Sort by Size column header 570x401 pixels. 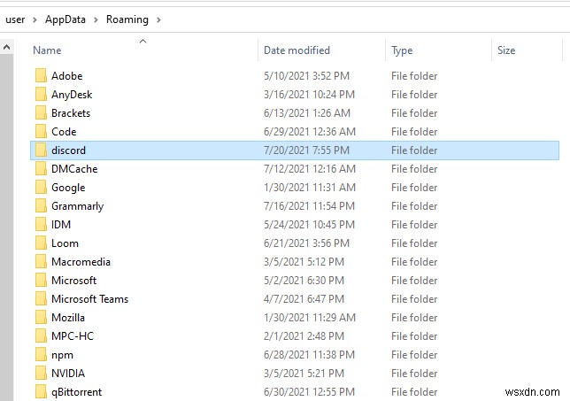(x=506, y=50)
